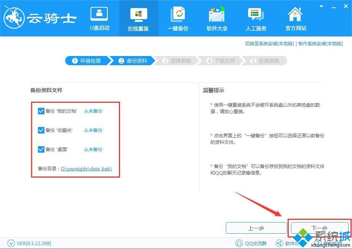Uncheck the 备份 '我的文档' checkbox
Image resolution: width=352 pixels, height=249 pixels.
pos(41,111)
